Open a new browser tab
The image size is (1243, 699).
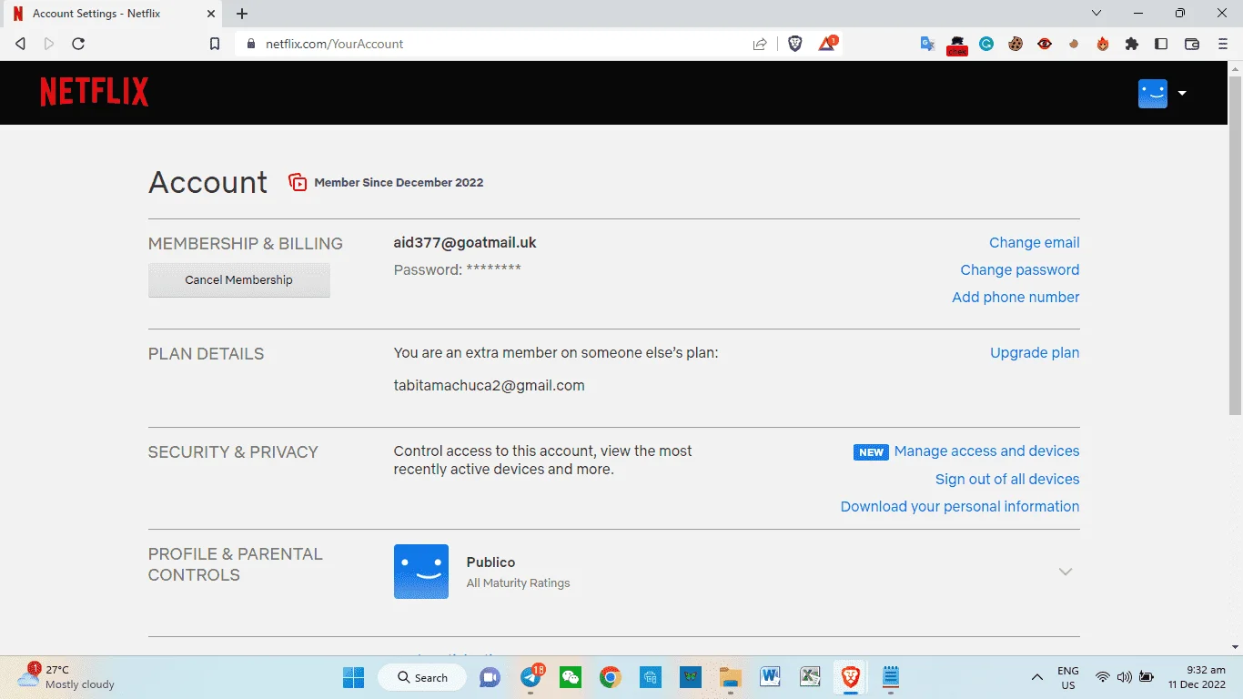click(242, 14)
